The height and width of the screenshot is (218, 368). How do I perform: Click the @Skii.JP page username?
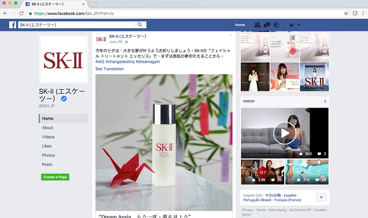click(47, 106)
